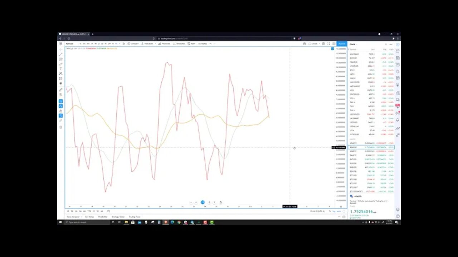Select the text annotation tool
Image resolution: width=458 pixels, height=257 pixels.
click(60, 69)
